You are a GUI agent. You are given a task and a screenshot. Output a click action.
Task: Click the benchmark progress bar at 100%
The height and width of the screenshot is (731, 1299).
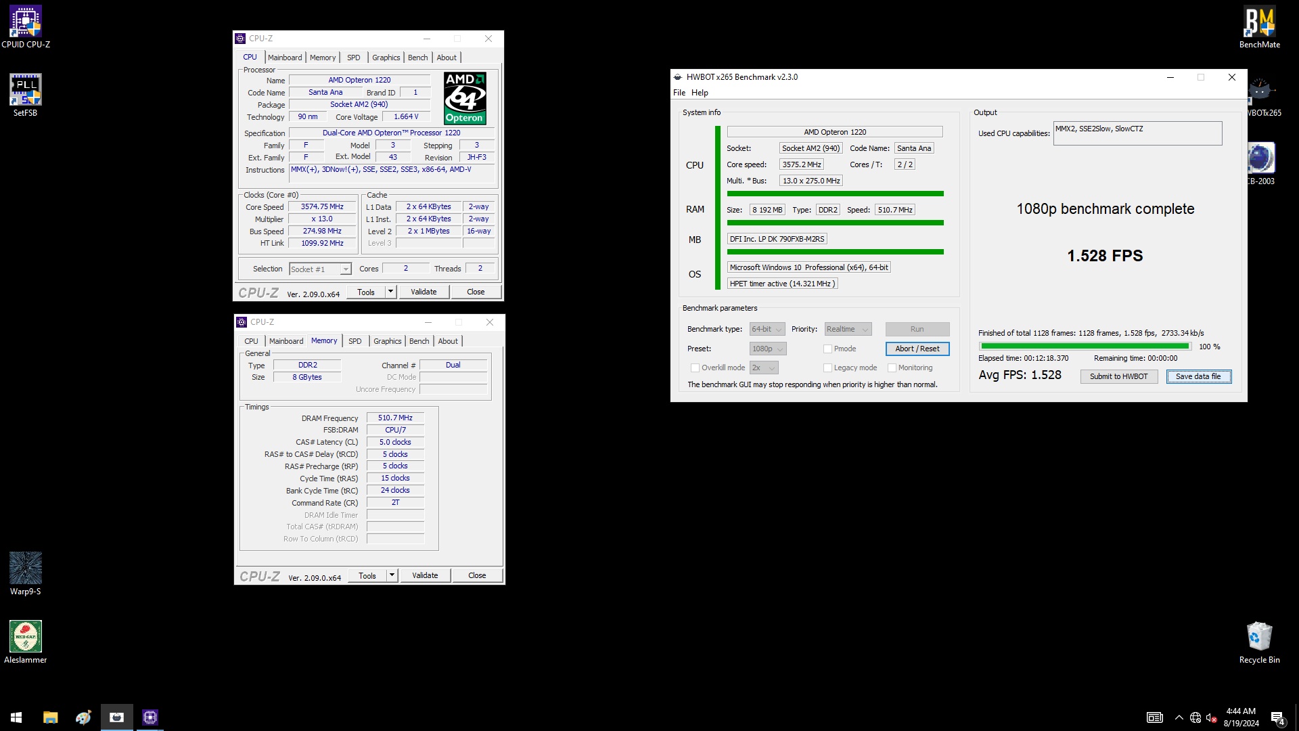click(x=1085, y=347)
